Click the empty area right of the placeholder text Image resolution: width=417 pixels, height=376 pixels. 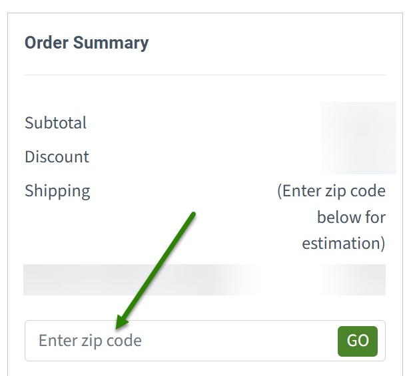coord(240,341)
